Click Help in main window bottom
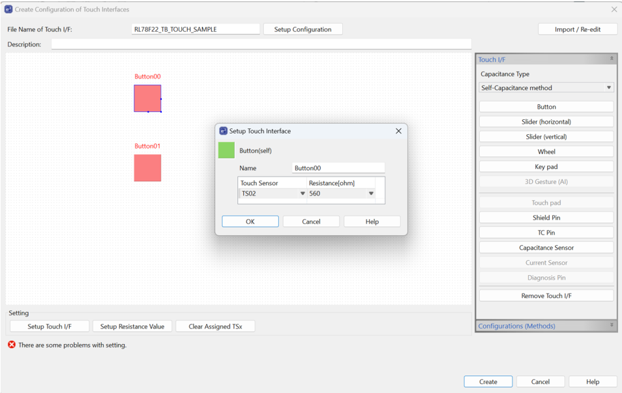The image size is (622, 393). pos(593,381)
